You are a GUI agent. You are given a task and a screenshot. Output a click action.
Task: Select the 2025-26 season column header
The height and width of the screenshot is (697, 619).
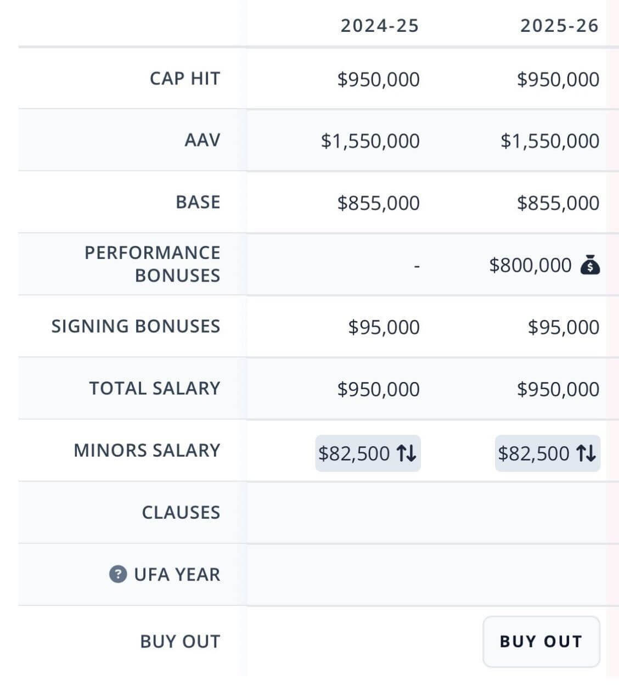tap(559, 26)
